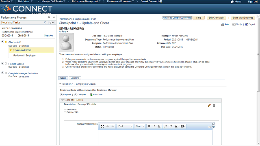Insert a bulleted list
260x146 pixels.
tap(171, 126)
